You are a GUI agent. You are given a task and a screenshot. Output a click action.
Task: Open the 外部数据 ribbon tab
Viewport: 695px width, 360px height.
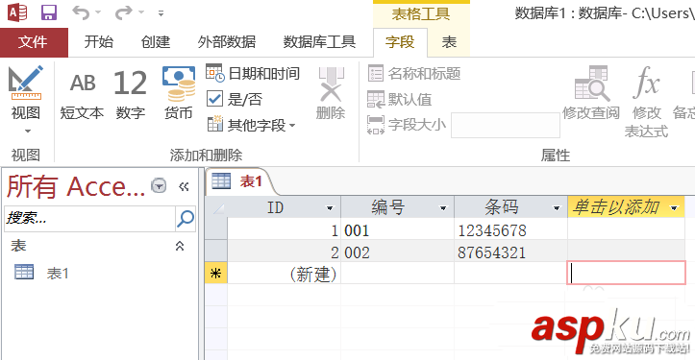(227, 42)
